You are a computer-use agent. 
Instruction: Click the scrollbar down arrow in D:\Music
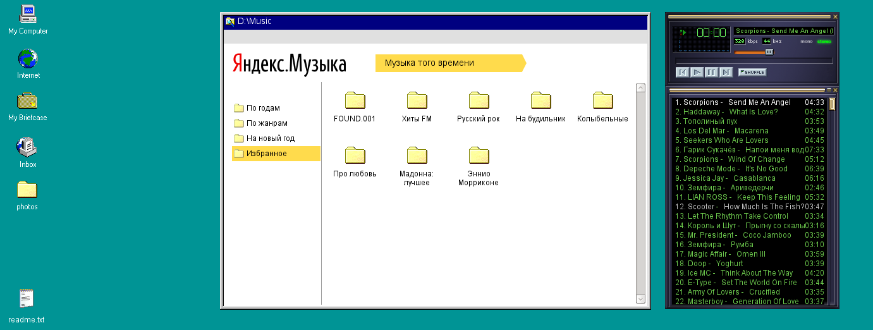click(x=640, y=299)
